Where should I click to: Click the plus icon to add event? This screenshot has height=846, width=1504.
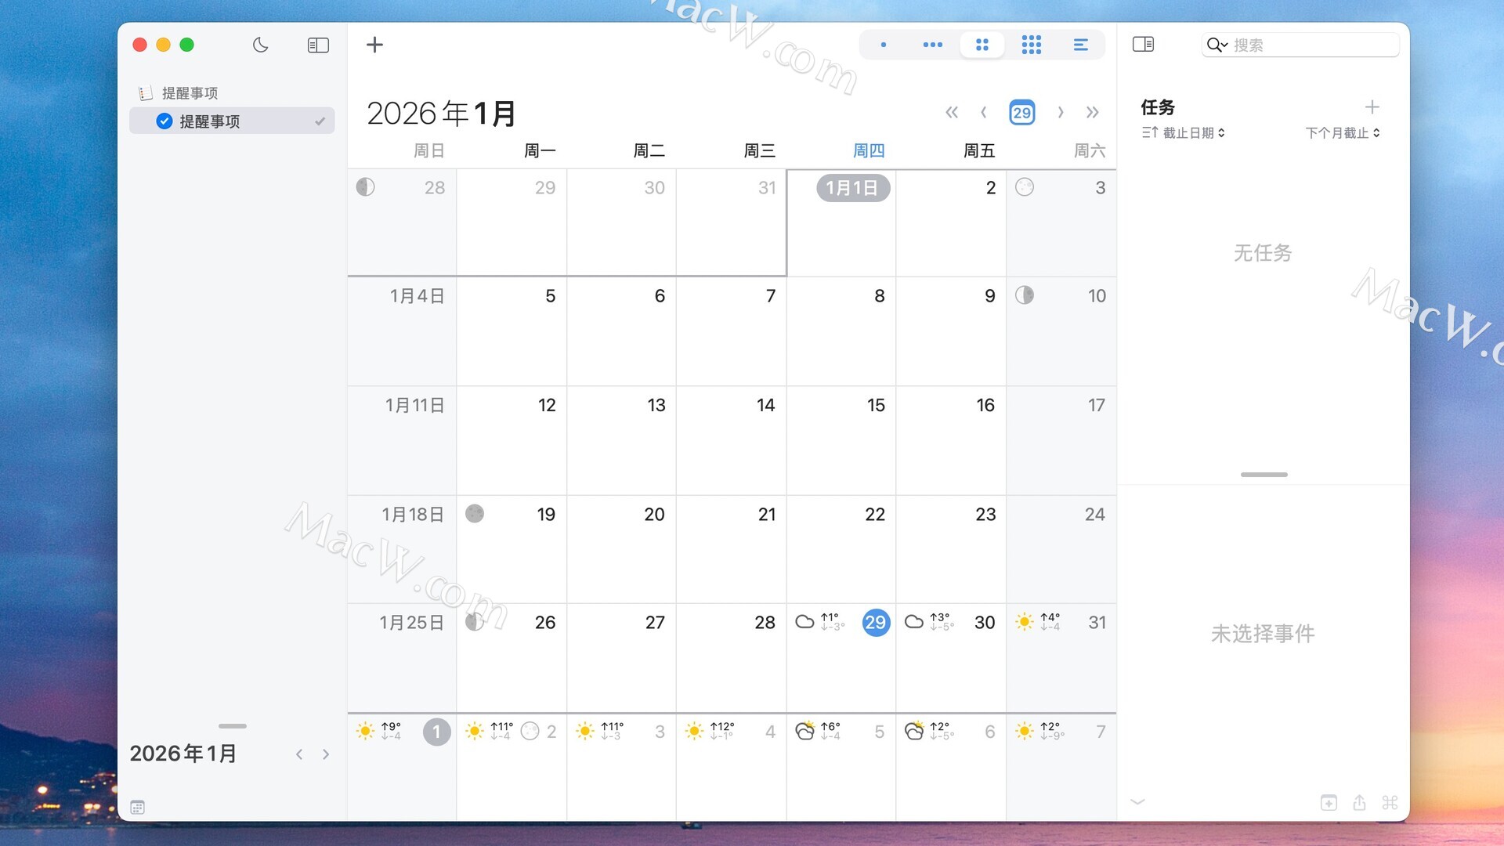pyautogui.click(x=374, y=45)
